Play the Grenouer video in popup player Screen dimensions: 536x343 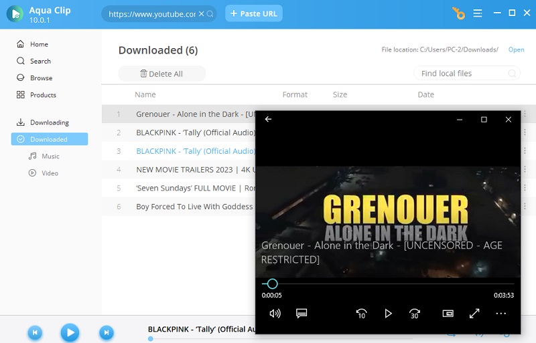[388, 314]
